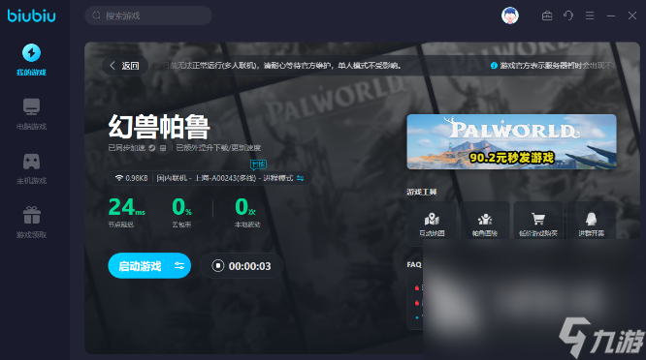Open the Palworld 90.2元秒发游戏 banner
This screenshot has width=646, height=360.
[511, 142]
